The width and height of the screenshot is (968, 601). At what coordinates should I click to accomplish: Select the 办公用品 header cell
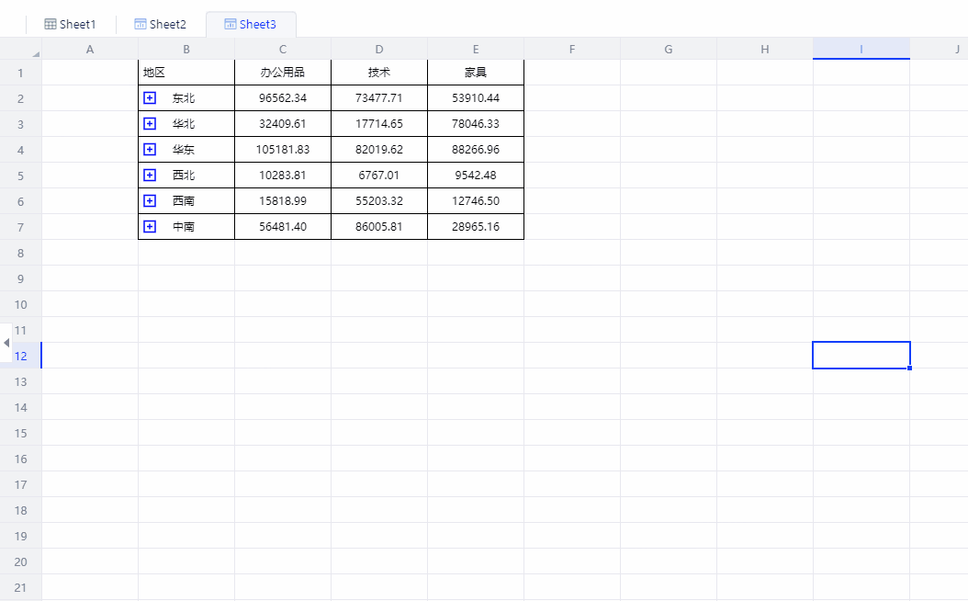282,72
